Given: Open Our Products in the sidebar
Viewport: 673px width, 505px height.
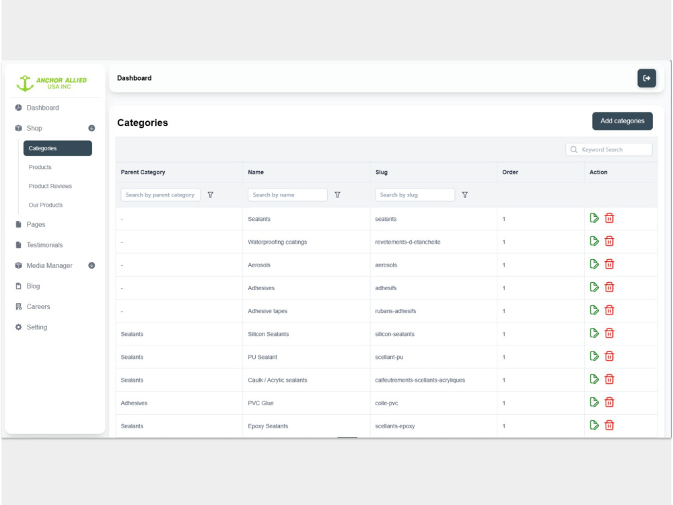Looking at the screenshot, I should click(x=46, y=205).
